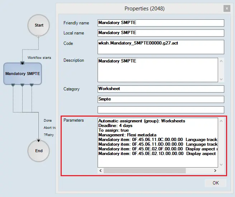Select the '?Retry' transition label
The height and width of the screenshot is (197, 235).
tap(49, 135)
